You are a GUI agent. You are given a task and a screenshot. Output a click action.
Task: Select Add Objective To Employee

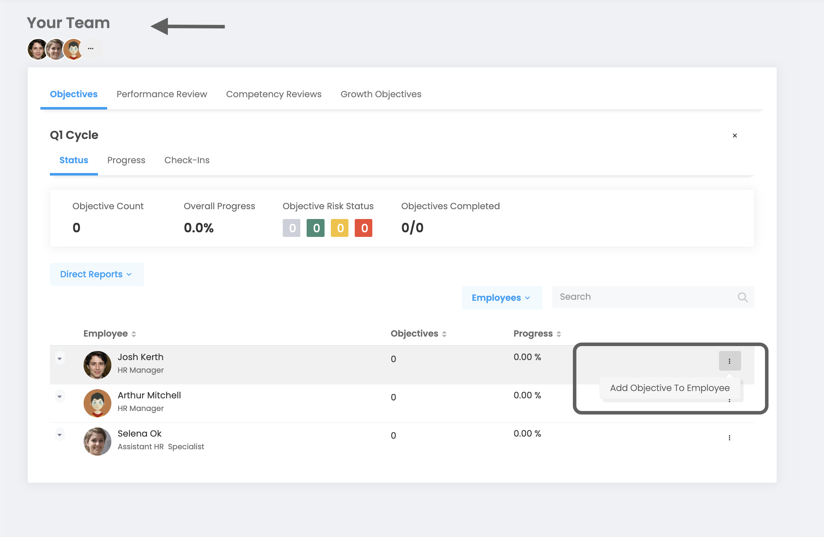point(669,388)
